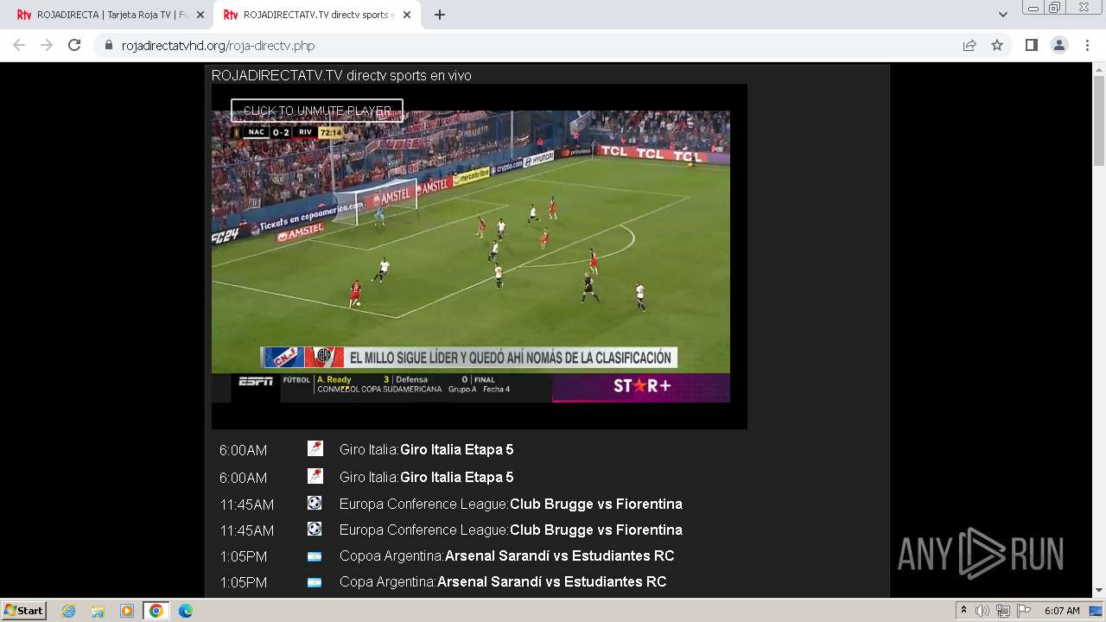This screenshot has width=1106, height=622.
Task: Click scrollbar down arrow
Action: (x=1099, y=591)
